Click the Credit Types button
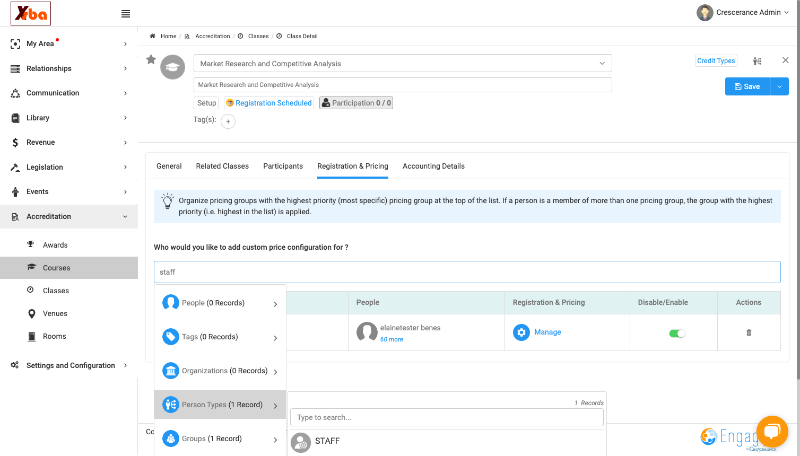The image size is (800, 456). 716,61
